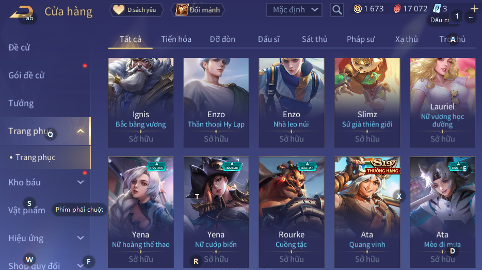
Task: Expand the Kho báu sidebar section
Action: point(80,182)
